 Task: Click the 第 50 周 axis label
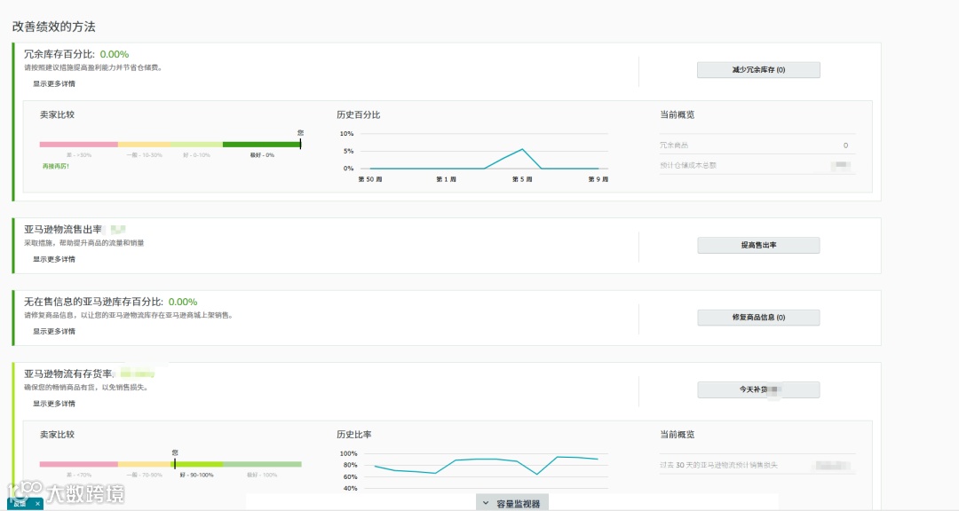coord(370,179)
